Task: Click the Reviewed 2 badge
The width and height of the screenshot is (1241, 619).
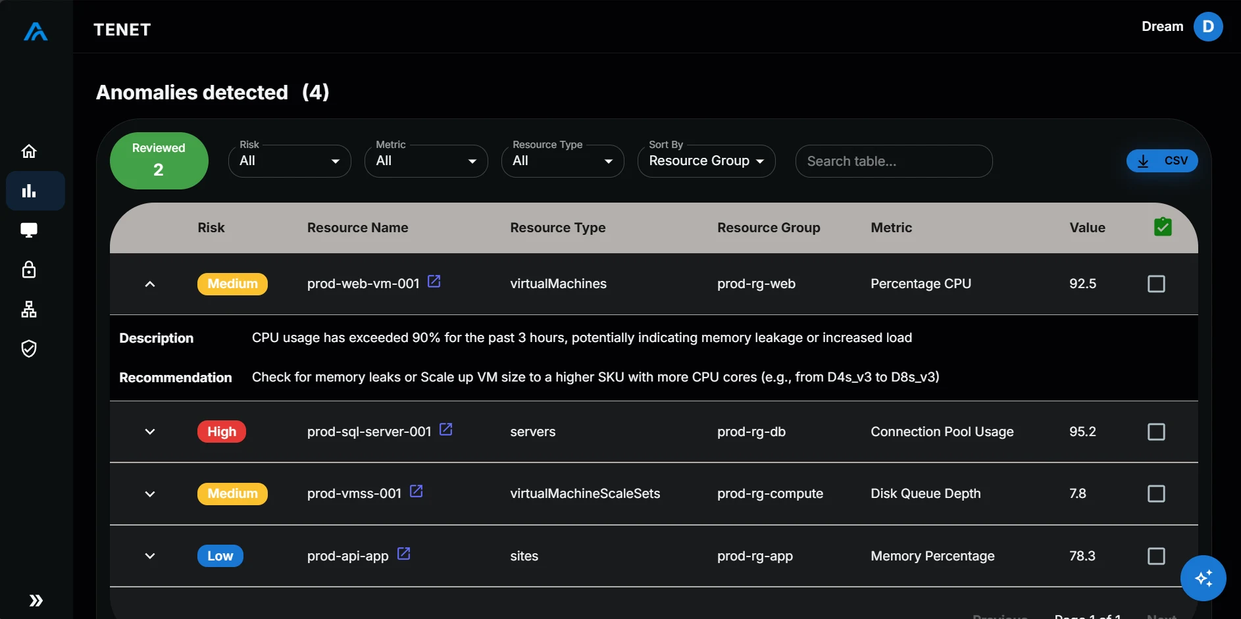Action: tap(159, 161)
